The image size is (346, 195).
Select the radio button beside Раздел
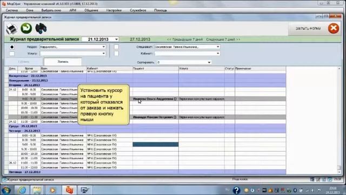(x=12, y=47)
